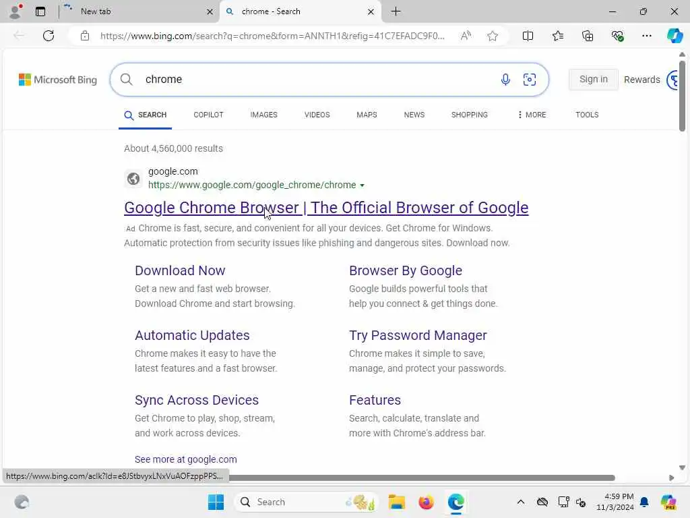Open Rewards link

tap(641, 80)
